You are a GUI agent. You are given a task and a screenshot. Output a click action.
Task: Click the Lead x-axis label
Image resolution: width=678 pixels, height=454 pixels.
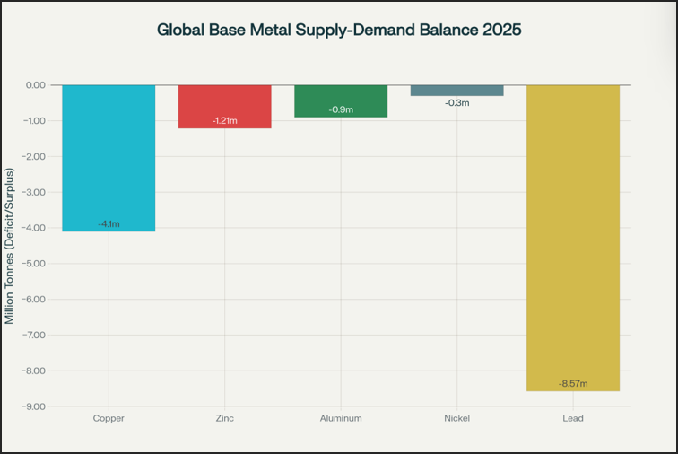pyautogui.click(x=572, y=419)
